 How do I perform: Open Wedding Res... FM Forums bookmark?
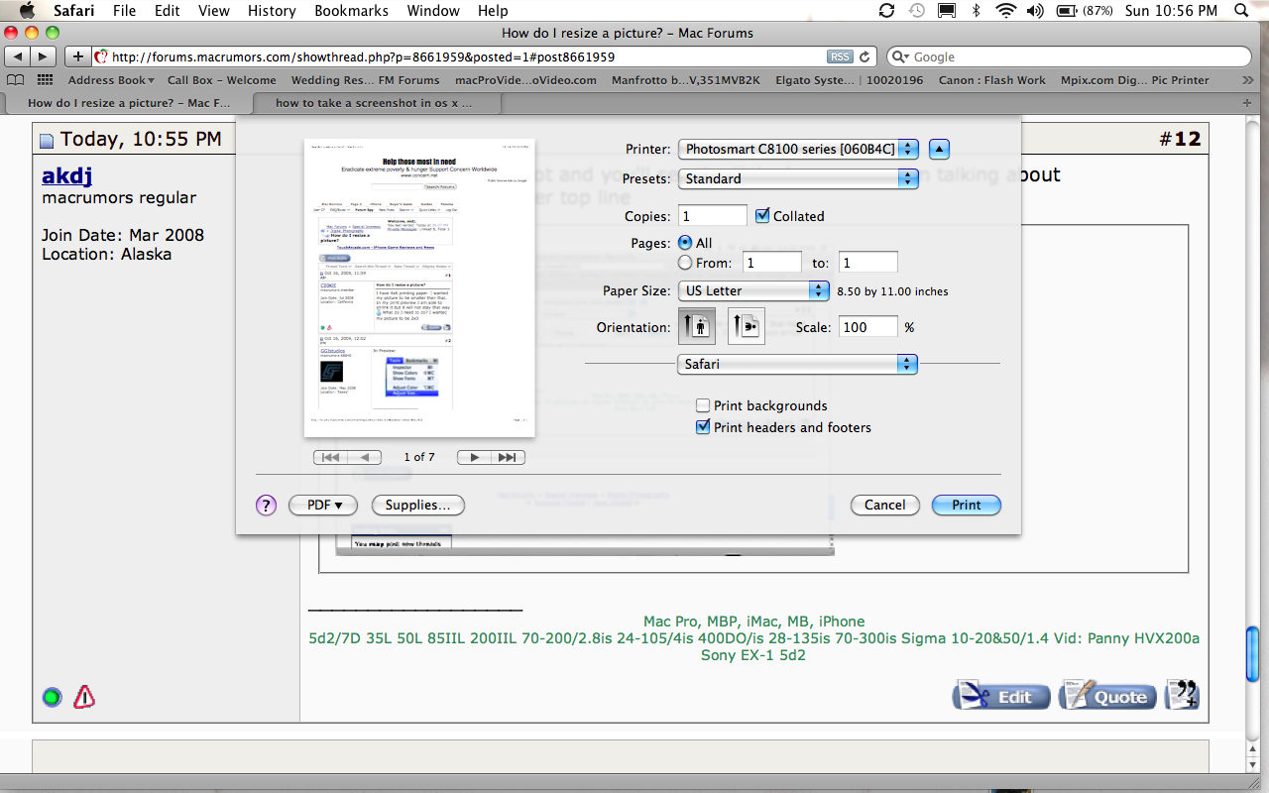(365, 80)
